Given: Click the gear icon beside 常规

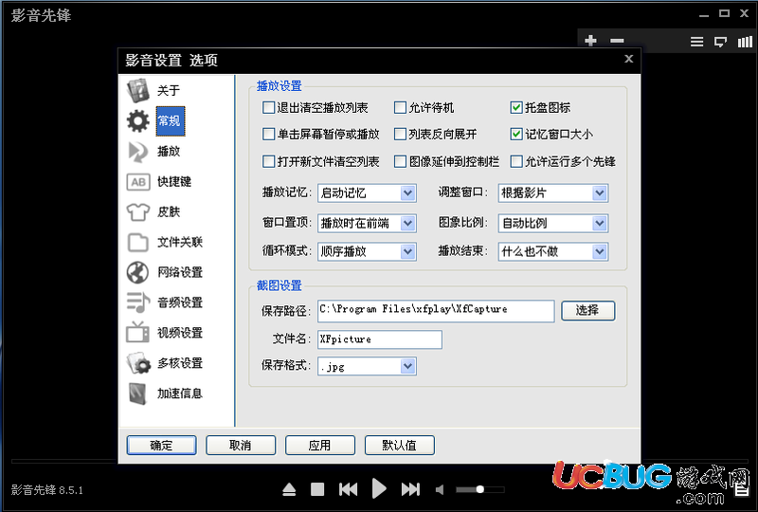Looking at the screenshot, I should pos(137,121).
